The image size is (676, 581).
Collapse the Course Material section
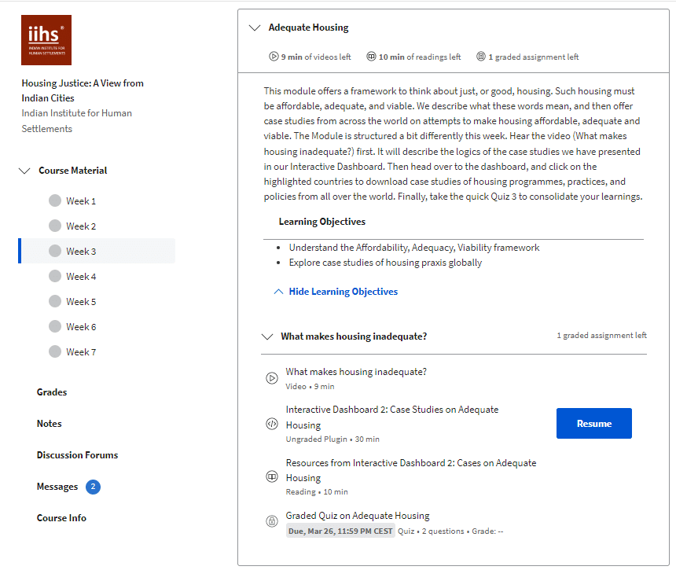coord(24,171)
